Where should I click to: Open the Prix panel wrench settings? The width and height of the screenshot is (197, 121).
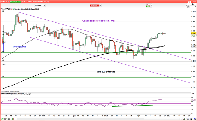[5, 9]
